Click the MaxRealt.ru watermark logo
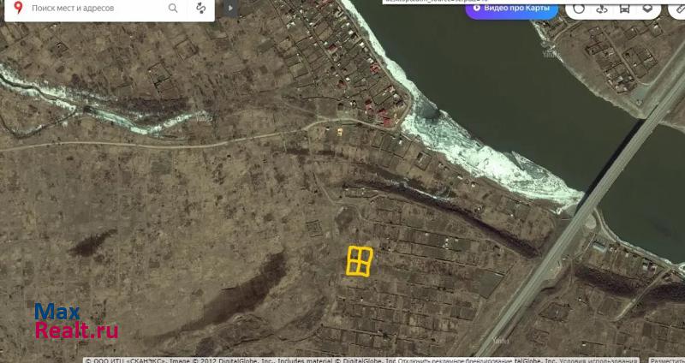This screenshot has width=685, height=363. pyautogui.click(x=76, y=321)
